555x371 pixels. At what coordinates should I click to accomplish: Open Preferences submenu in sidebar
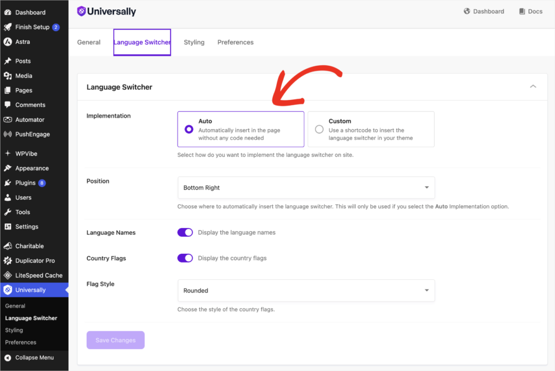point(21,342)
